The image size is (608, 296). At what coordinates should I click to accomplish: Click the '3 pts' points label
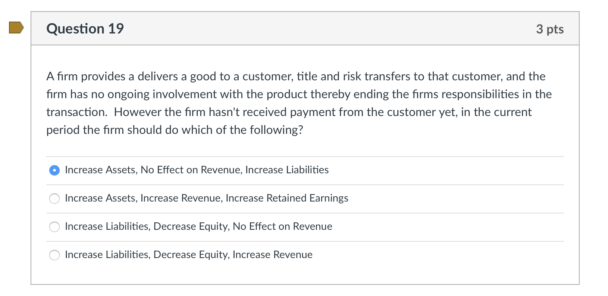pyautogui.click(x=549, y=29)
